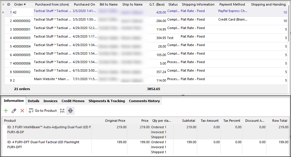Click the Go to Product button

[43, 111]
